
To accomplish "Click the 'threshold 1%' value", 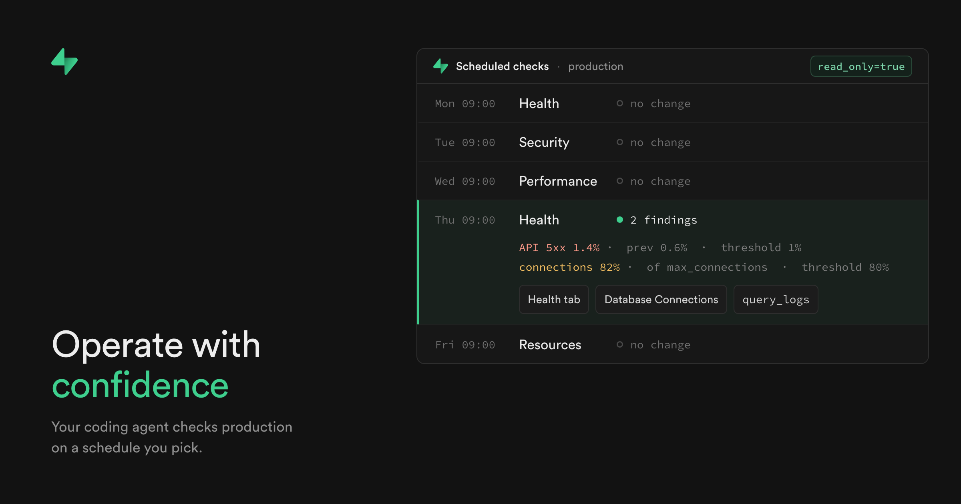I will pos(761,248).
